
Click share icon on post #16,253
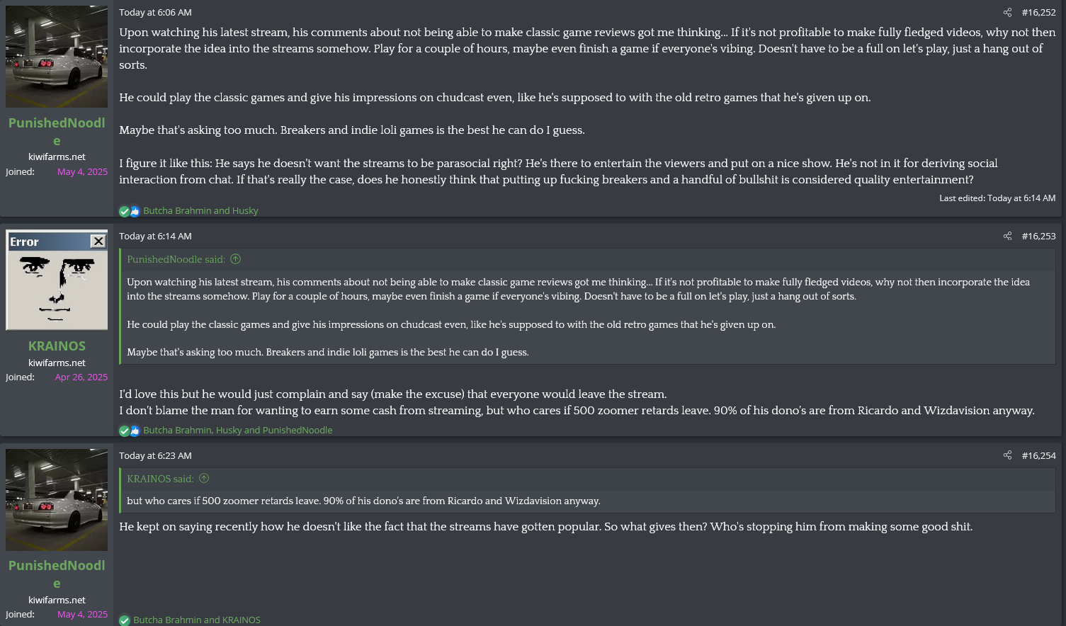[1007, 236]
